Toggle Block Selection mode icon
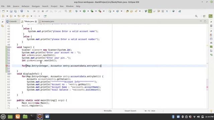Screen dimensions: 214x120 pyautogui.click(x=163, y=11)
